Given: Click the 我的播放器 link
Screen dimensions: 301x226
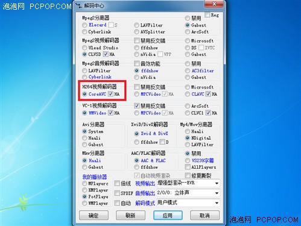Looking at the screenshot, I should point(95,177).
